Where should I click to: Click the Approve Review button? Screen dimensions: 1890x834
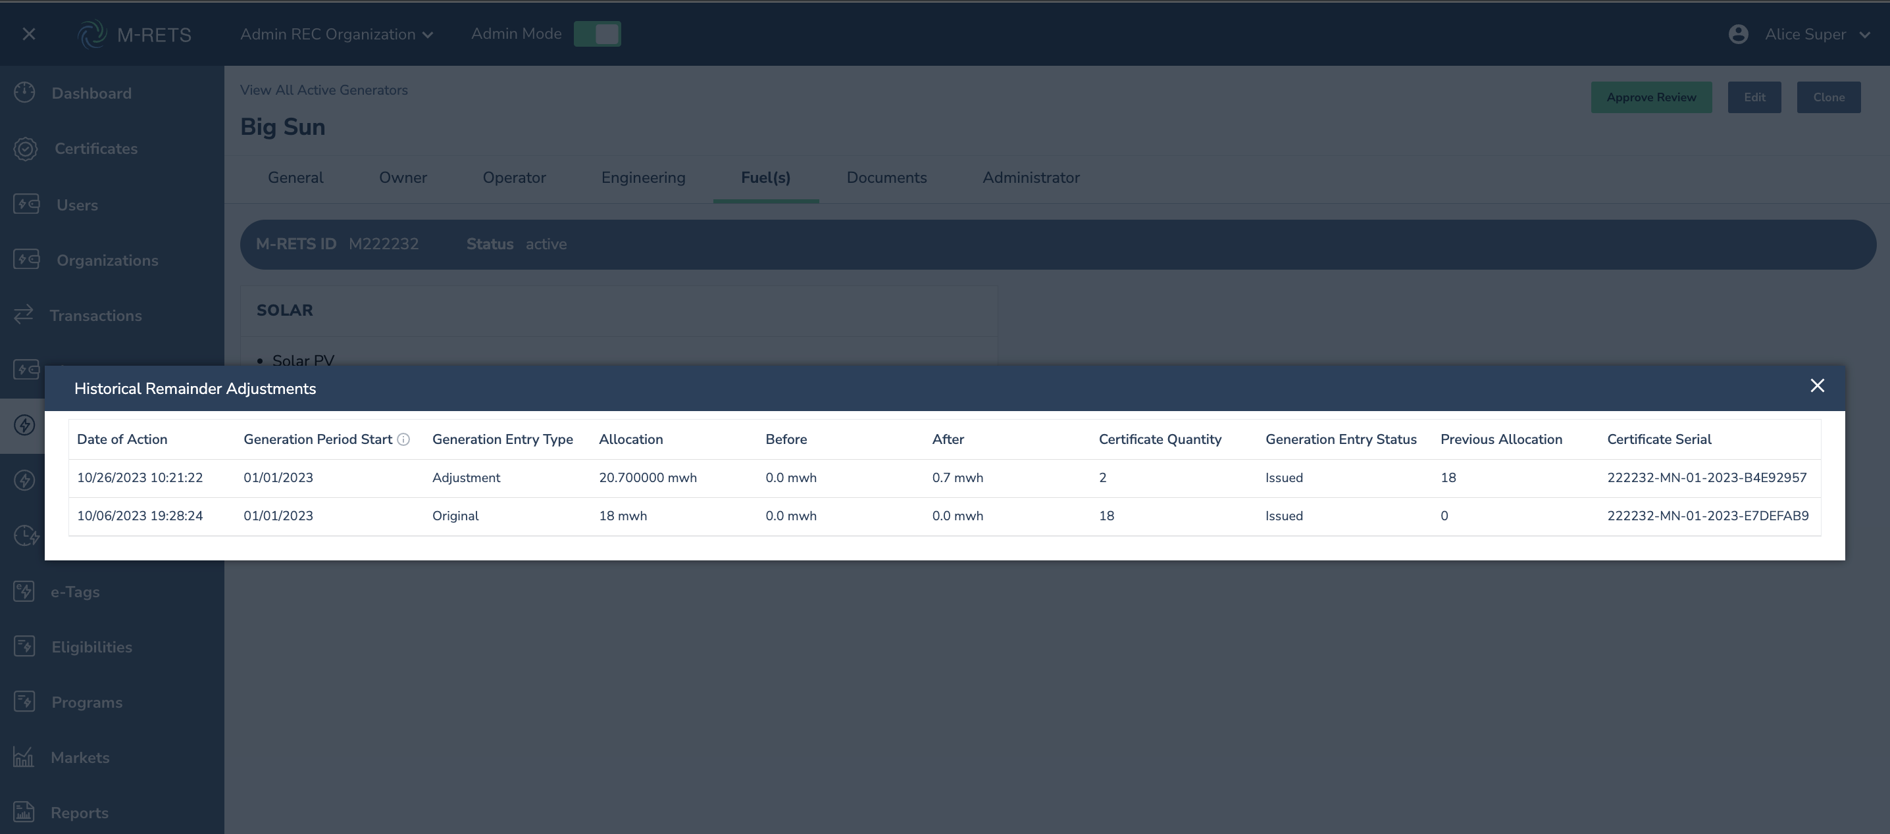pyautogui.click(x=1651, y=97)
